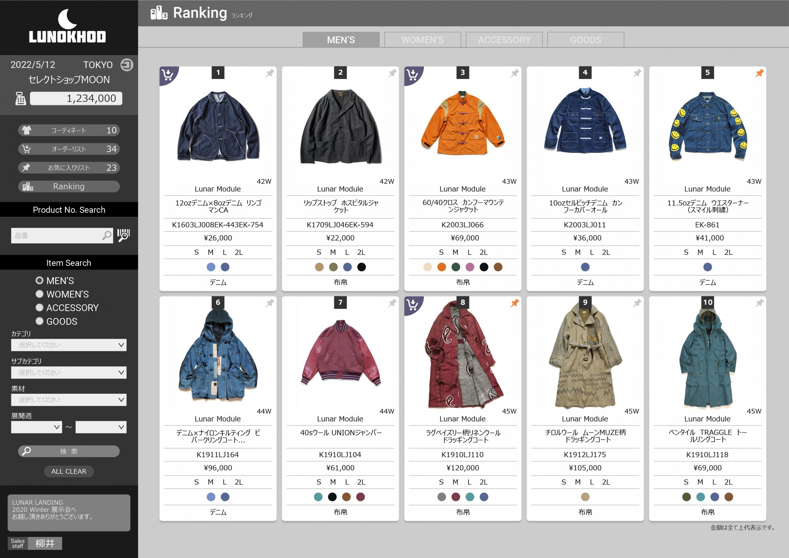Open the 展開週 end week dropdown
Viewport: 789px width, 558px height.
pyautogui.click(x=101, y=427)
